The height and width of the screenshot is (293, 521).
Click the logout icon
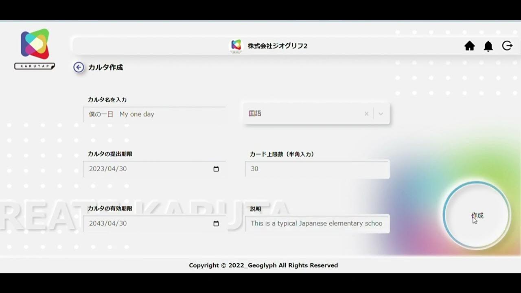(507, 46)
